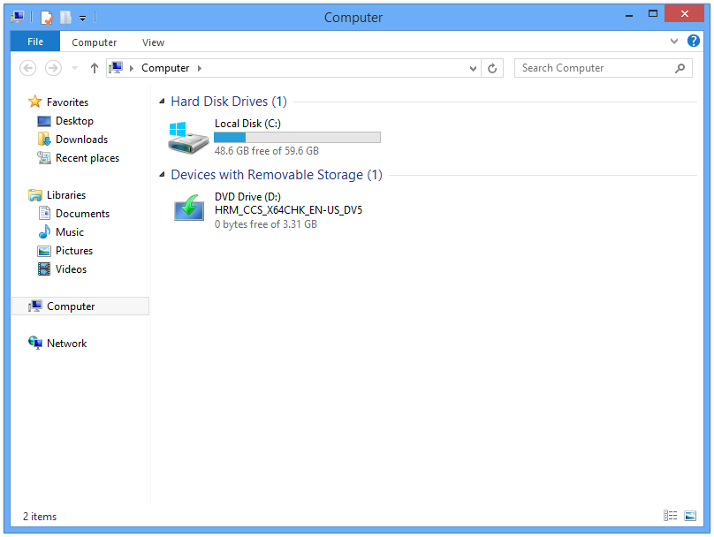Select Favorites in the navigation pane

click(x=67, y=102)
